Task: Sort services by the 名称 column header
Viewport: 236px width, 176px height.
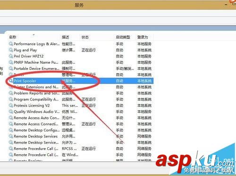Action: point(13,37)
